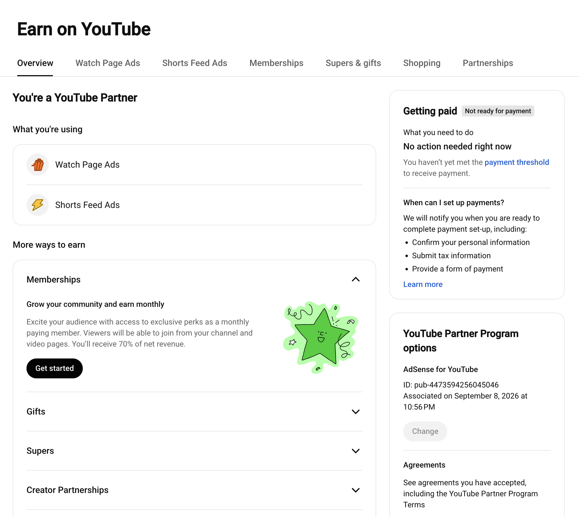This screenshot has width=579, height=517.
Task: Switch to the Partnerships tab
Action: [488, 63]
